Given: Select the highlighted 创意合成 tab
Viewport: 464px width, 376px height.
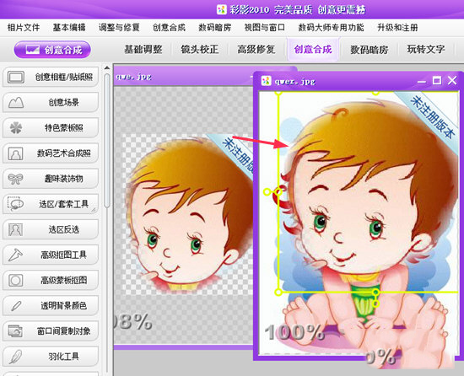Looking at the screenshot, I should tap(313, 50).
